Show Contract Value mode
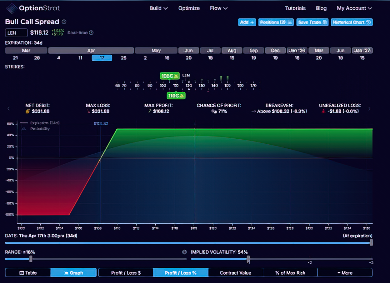This screenshot has height=283, width=390. point(235,273)
